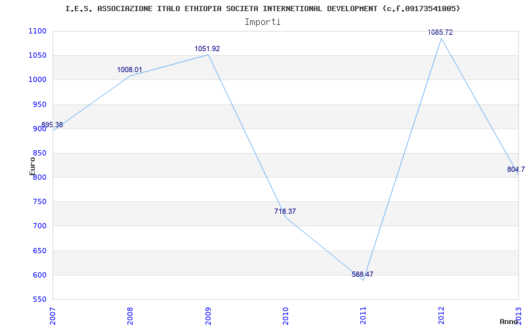Click the 804.7 value at 2013
This screenshot has height=328, width=525.
[516, 170]
